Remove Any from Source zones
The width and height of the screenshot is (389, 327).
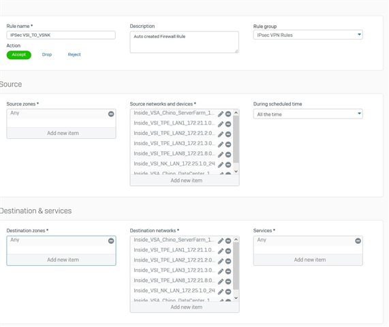point(111,114)
